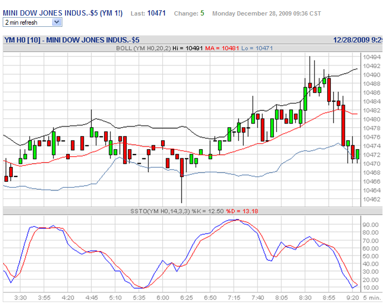Click the Last price value 10471
This screenshot has width=383, height=308.
[156, 13]
